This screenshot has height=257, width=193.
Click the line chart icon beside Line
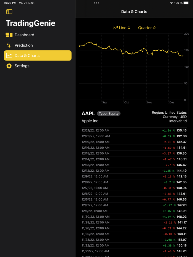[116, 28]
